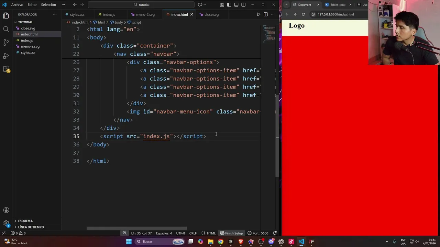Open the Editar menu
Screen dimensions: 440x247
tap(32, 5)
